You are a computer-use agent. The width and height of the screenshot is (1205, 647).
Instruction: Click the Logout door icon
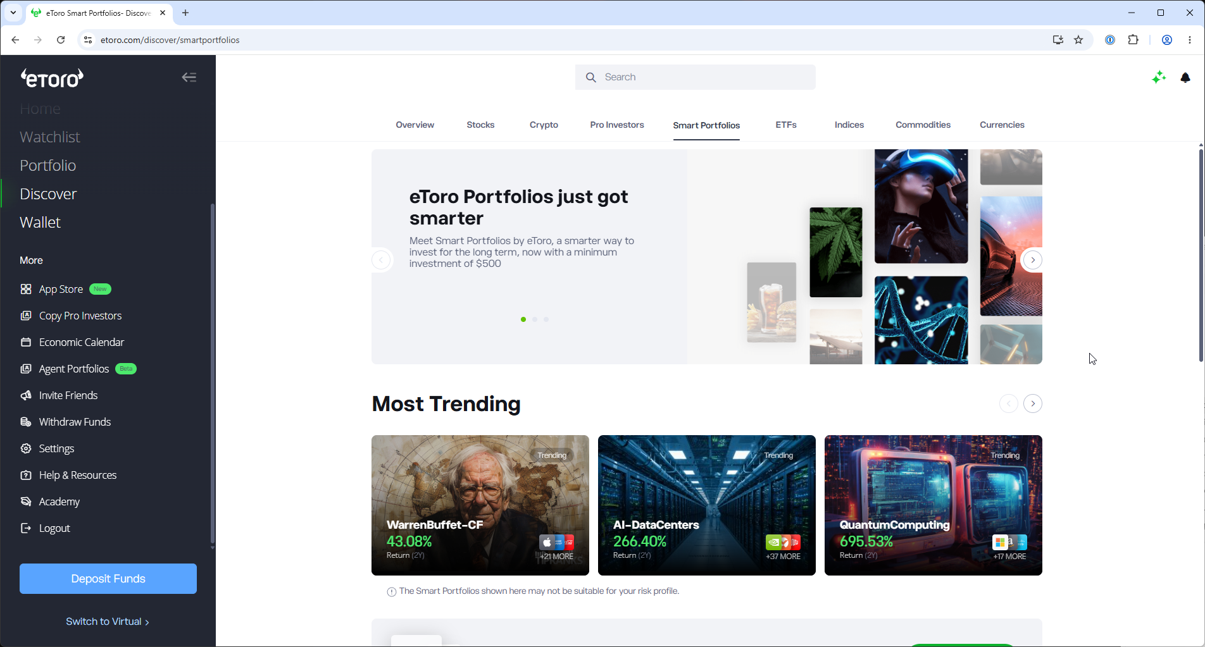[26, 528]
